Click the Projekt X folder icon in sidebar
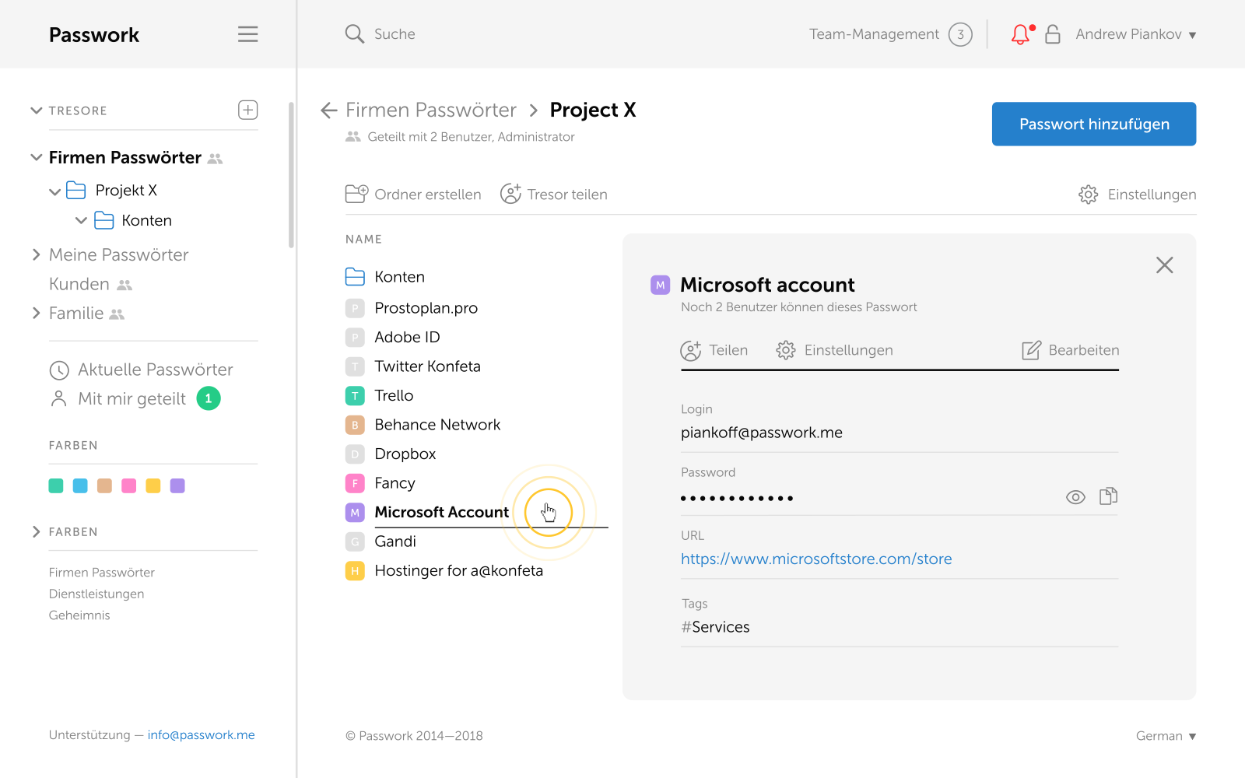Screen dimensions: 1245x778 [x=75, y=190]
